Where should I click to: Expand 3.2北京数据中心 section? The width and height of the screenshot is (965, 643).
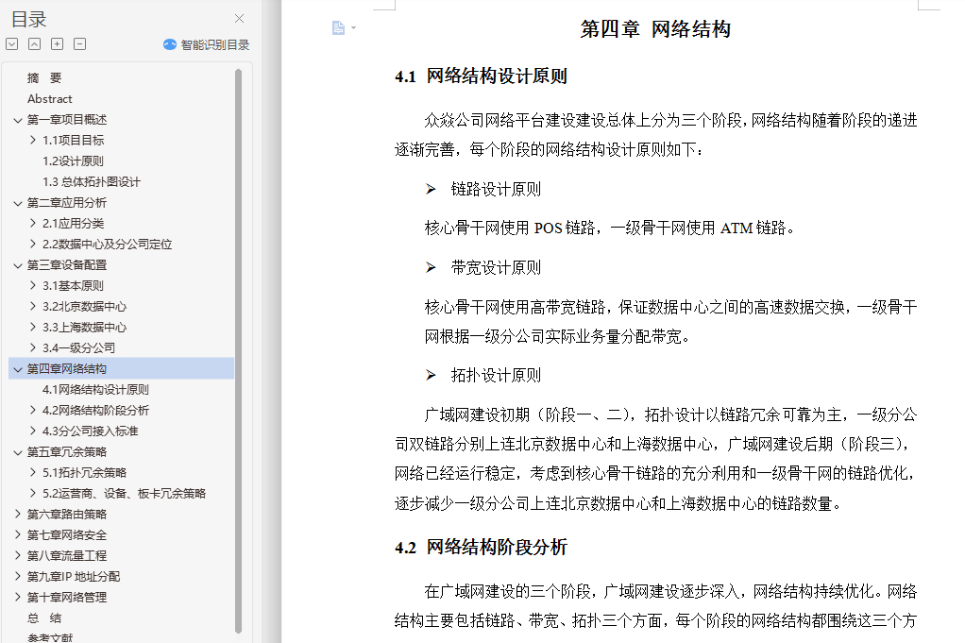pos(33,307)
